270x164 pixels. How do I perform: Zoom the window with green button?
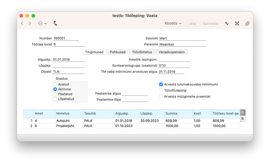point(33,16)
